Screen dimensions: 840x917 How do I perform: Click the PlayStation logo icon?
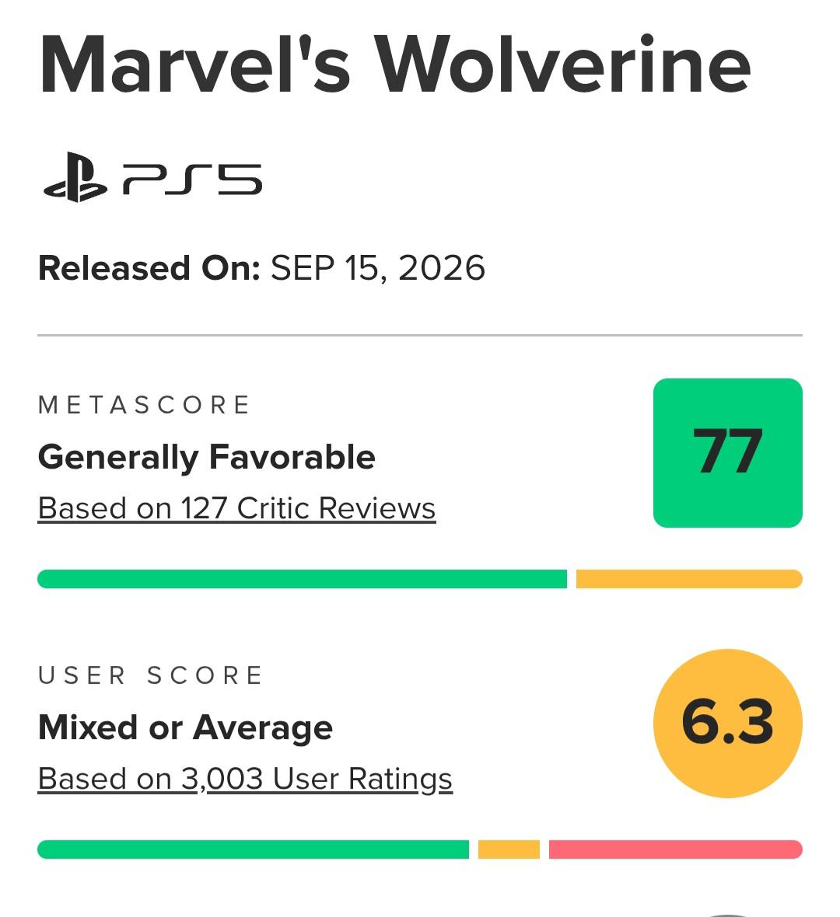(75, 177)
